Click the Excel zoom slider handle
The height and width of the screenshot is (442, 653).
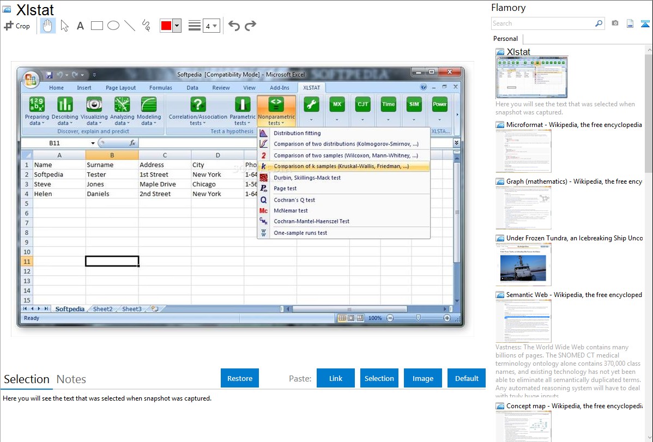click(418, 318)
